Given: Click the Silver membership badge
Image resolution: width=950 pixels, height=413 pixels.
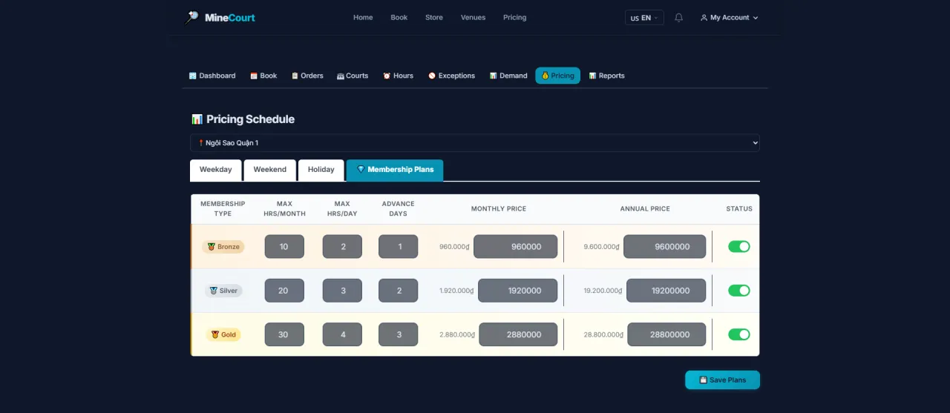Looking at the screenshot, I should (223, 291).
